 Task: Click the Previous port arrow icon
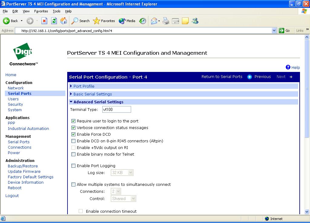tap(250, 77)
